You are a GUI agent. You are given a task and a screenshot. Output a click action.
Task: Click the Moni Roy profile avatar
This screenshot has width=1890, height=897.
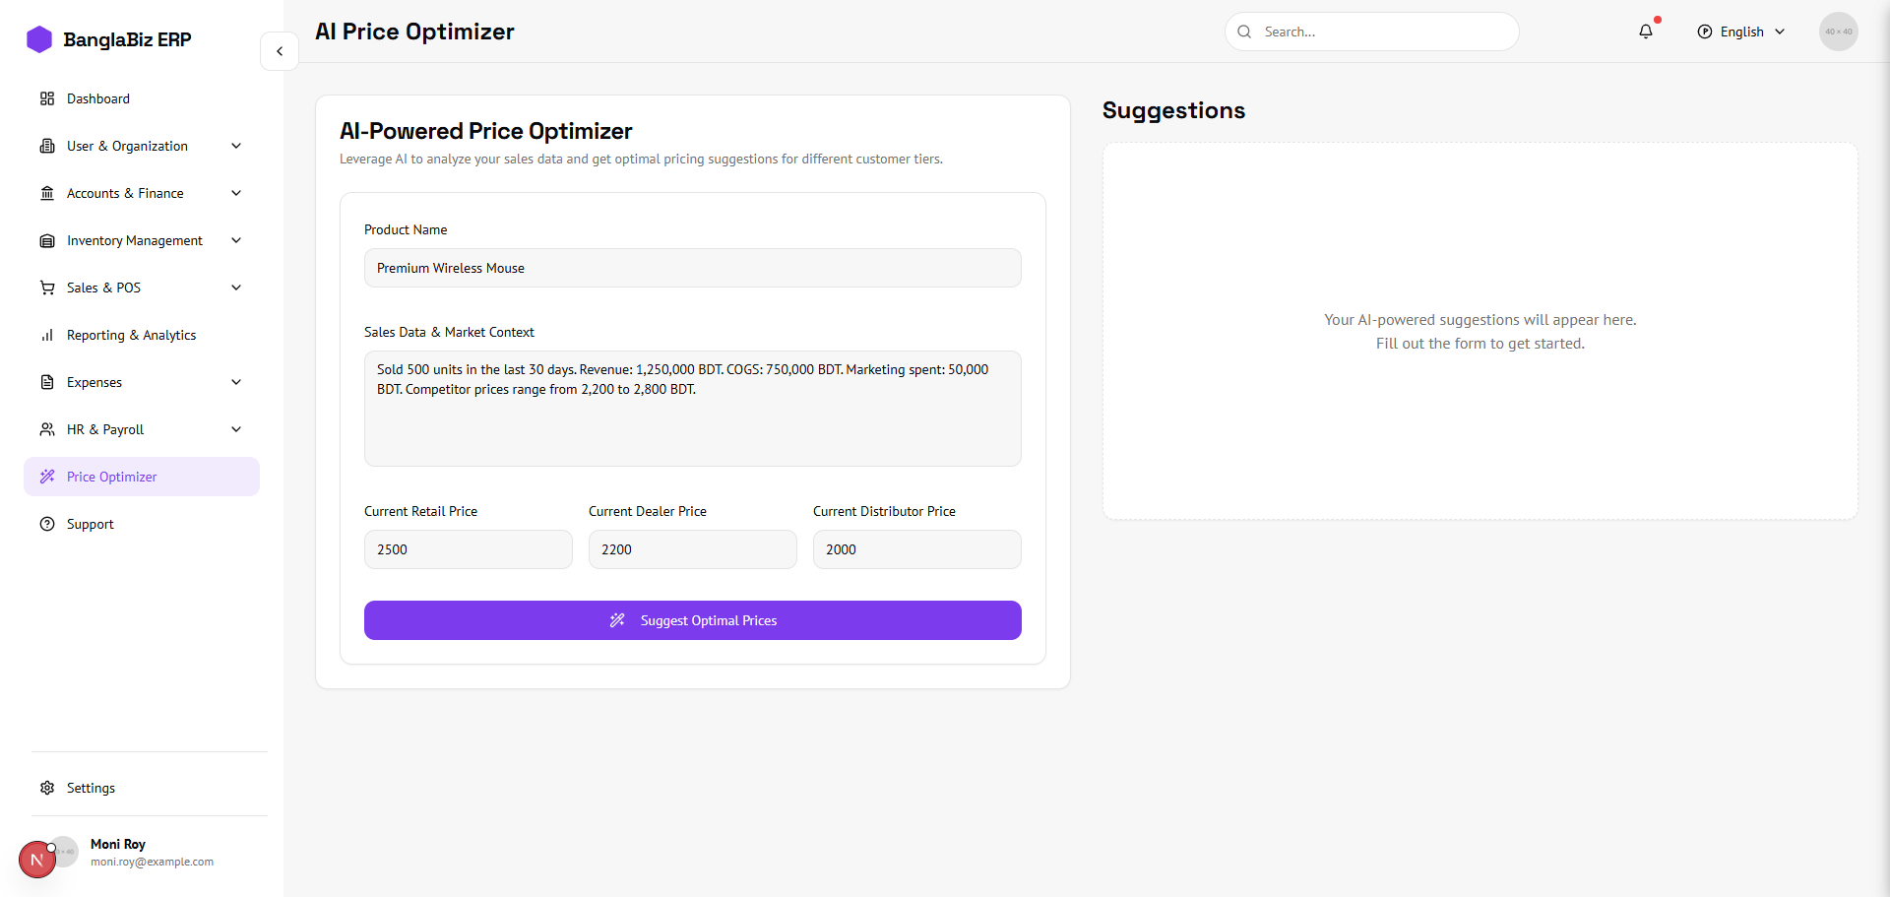pyautogui.click(x=37, y=859)
